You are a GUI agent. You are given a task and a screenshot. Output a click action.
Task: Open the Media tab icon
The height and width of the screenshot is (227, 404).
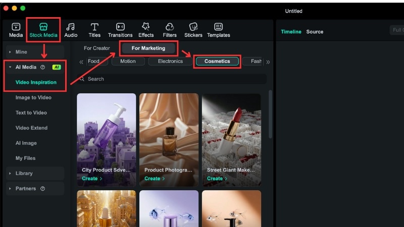(x=16, y=27)
